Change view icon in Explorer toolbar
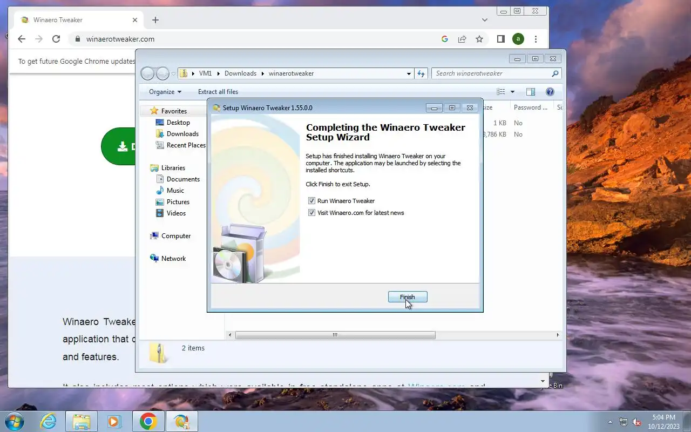The image size is (691, 432). (x=501, y=92)
